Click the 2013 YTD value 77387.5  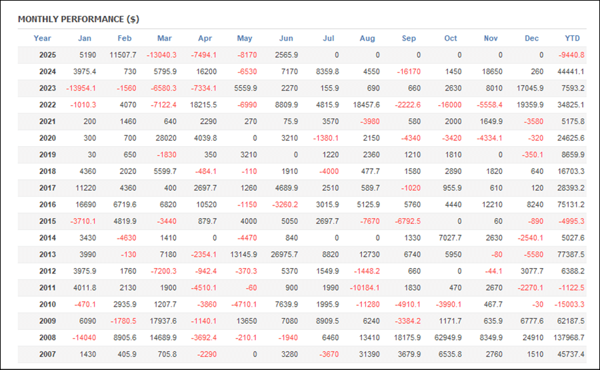point(571,255)
